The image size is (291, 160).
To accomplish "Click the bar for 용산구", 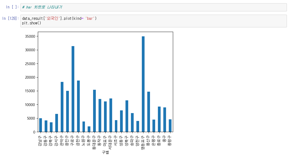I will [x=148, y=112].
